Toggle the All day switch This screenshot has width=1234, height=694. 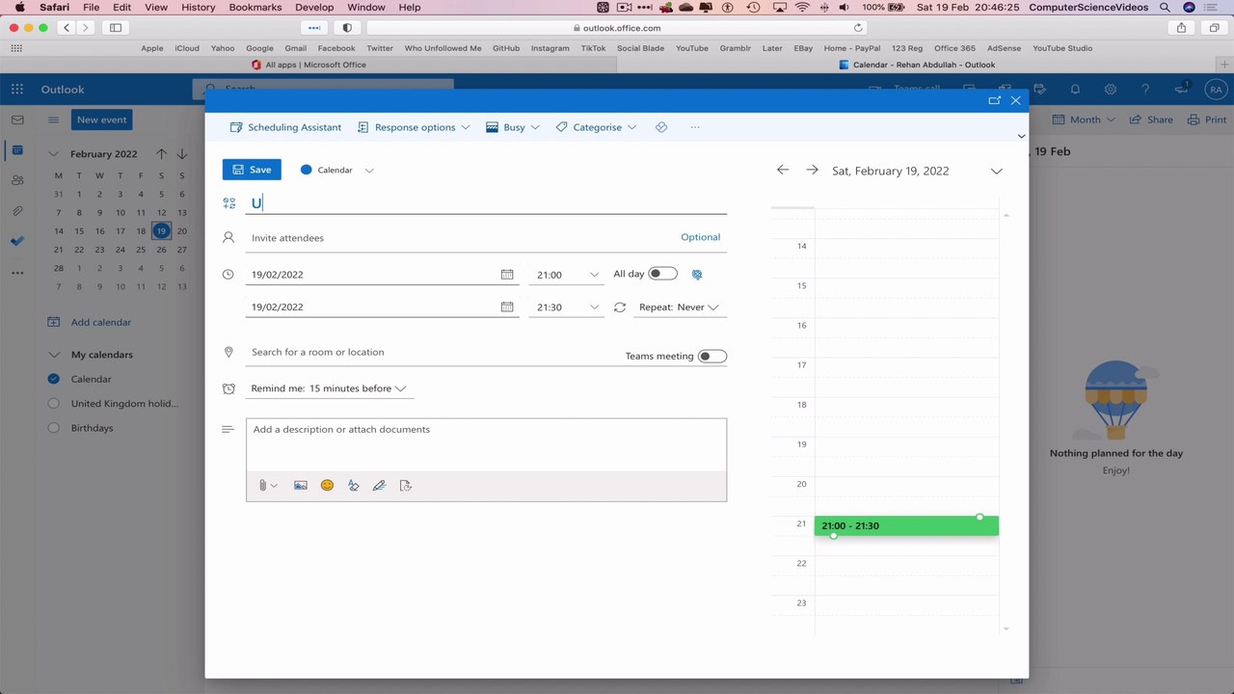(x=662, y=274)
